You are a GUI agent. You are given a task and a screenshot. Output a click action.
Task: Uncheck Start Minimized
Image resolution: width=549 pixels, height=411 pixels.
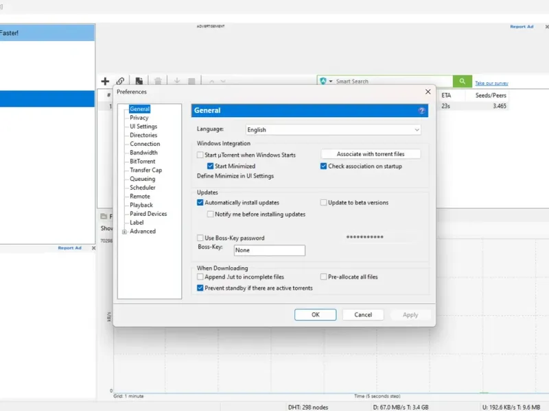tap(210, 166)
